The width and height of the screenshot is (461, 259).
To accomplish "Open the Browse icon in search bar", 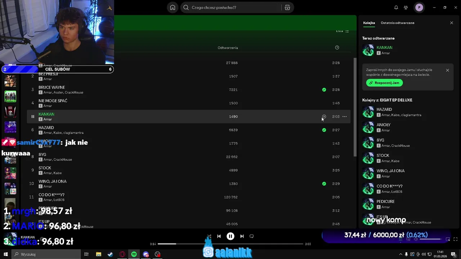I will (287, 8).
